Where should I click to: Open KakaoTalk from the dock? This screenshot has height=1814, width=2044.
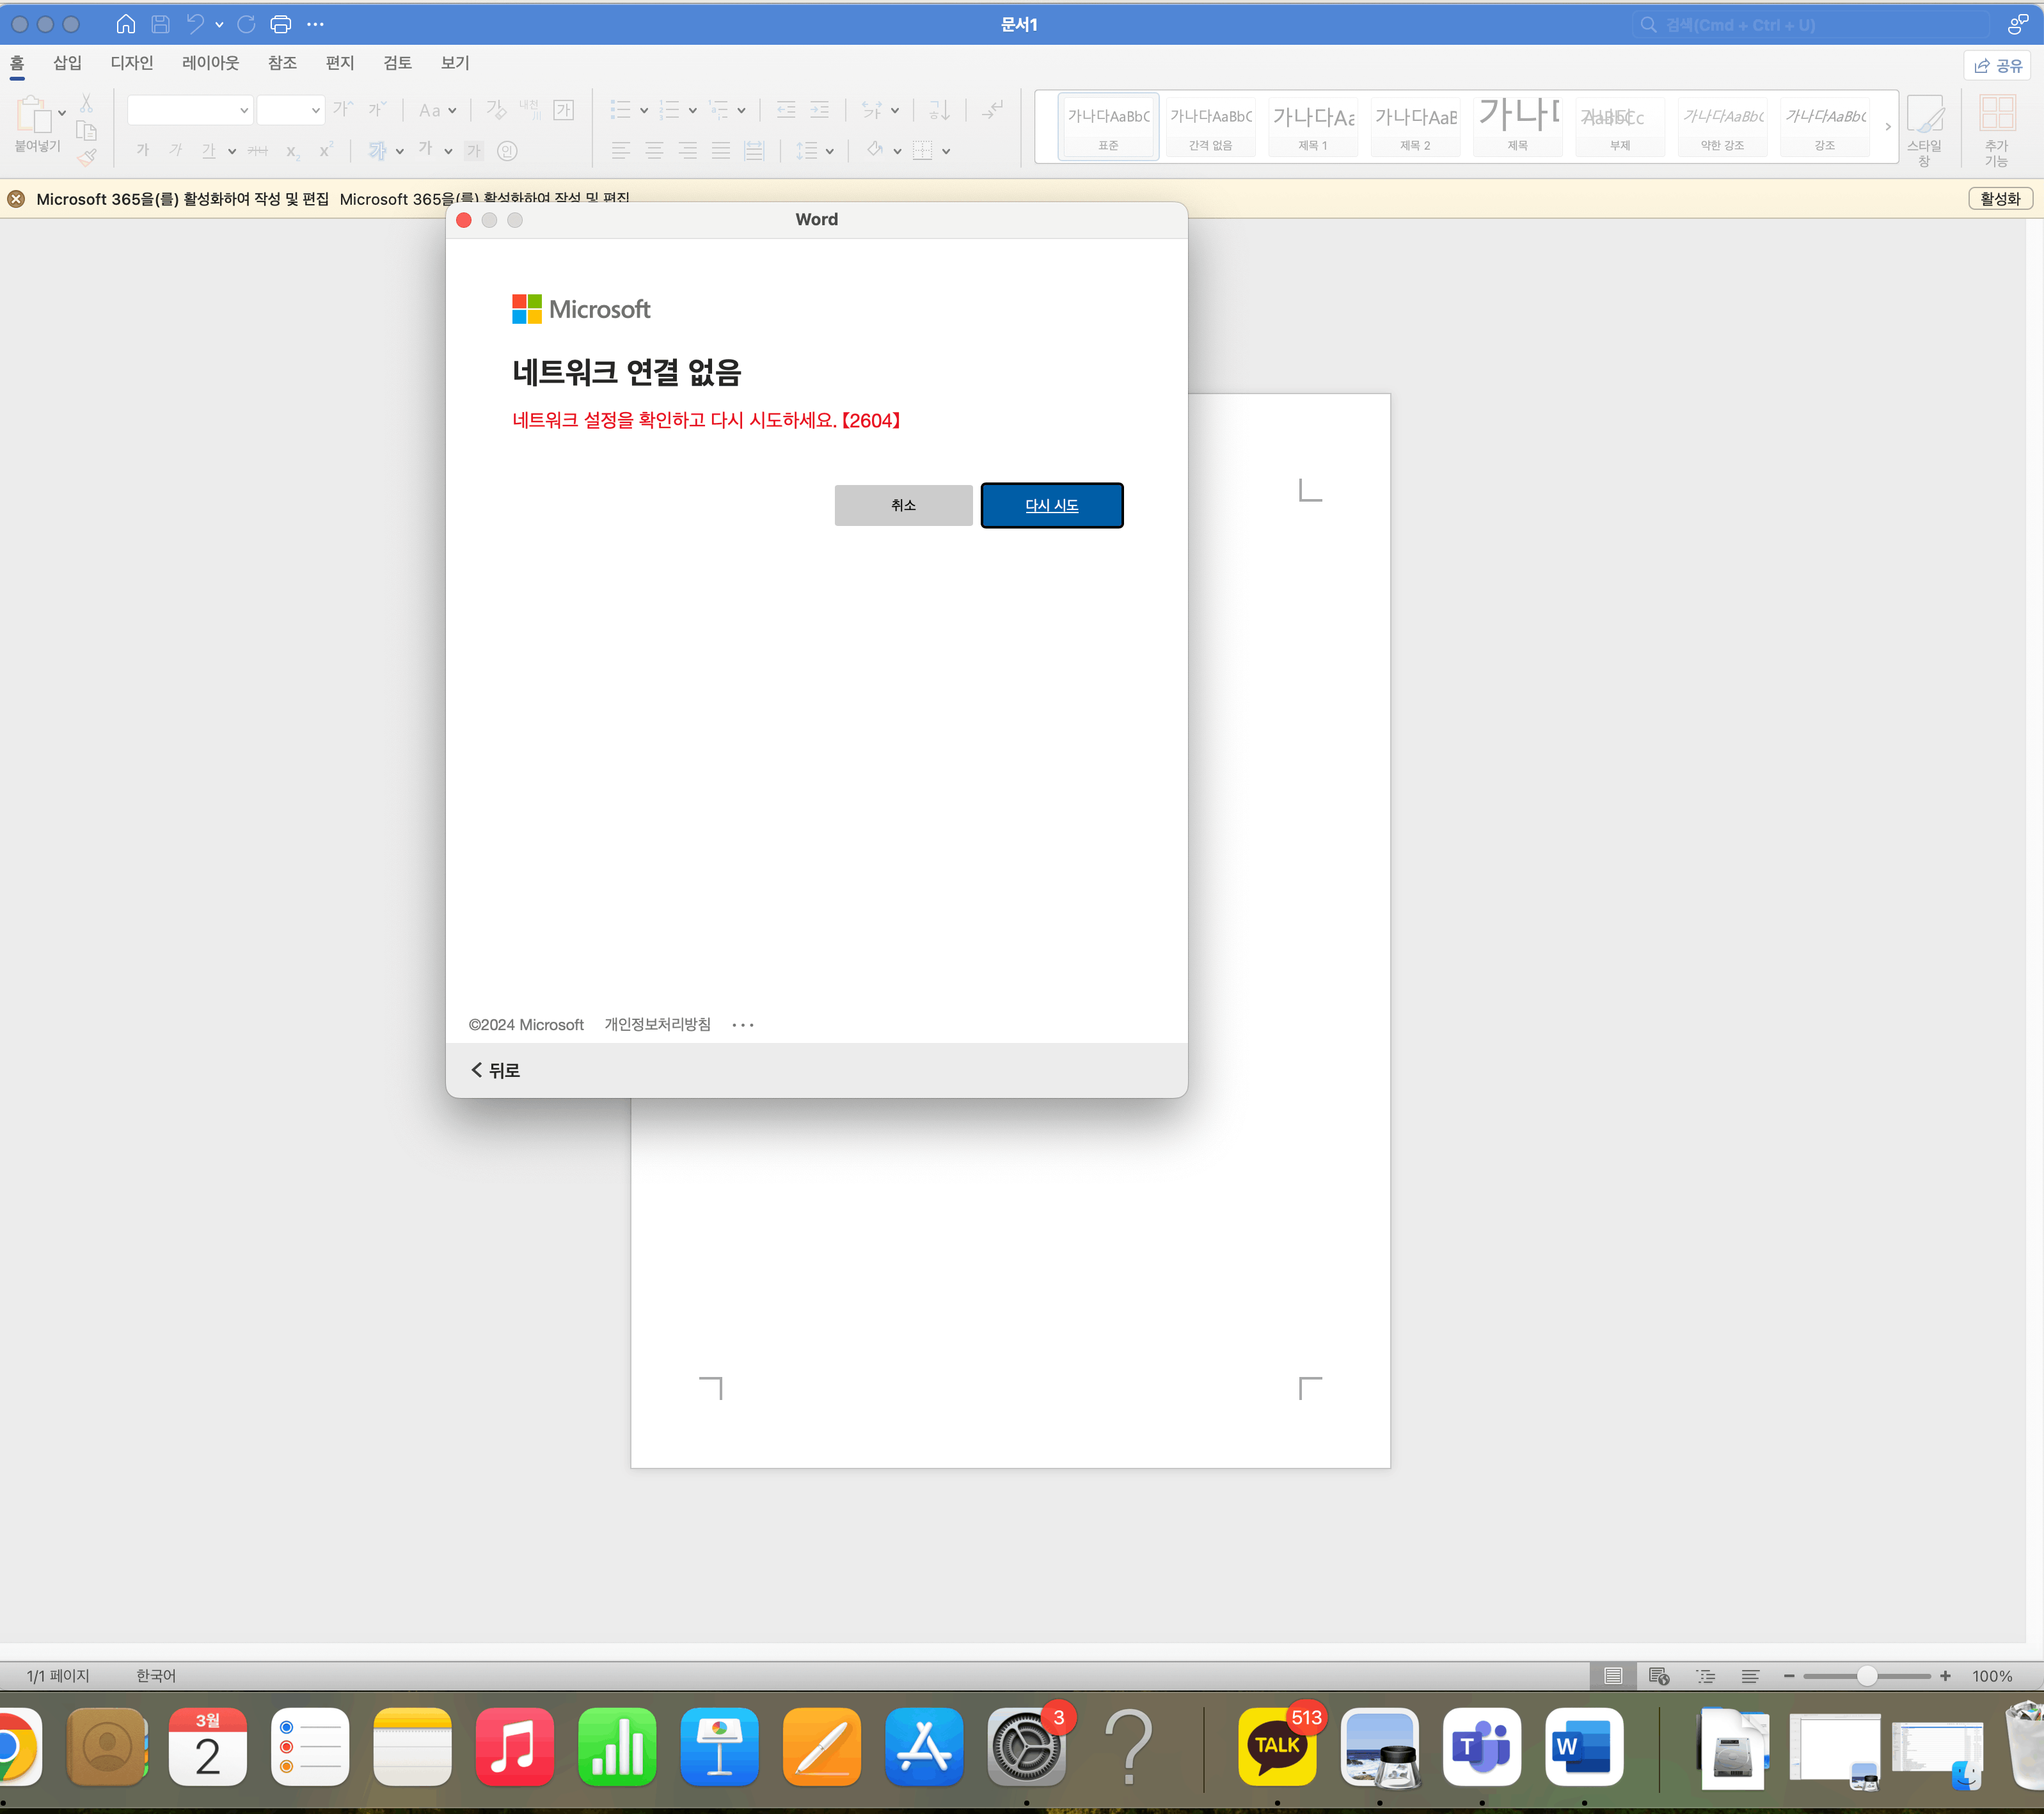(1277, 1746)
